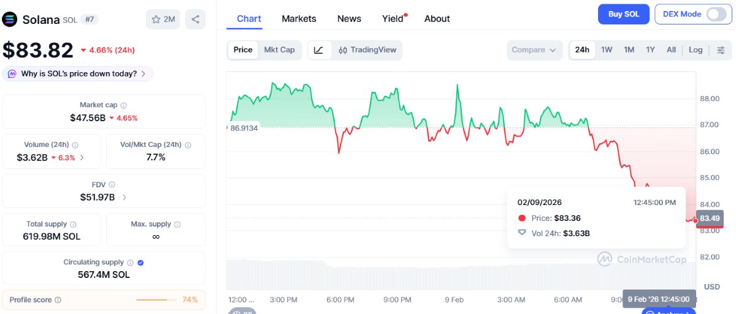Viewport: 736px width, 314px height.
Task: Open the Yield tab
Action: pyautogui.click(x=394, y=18)
